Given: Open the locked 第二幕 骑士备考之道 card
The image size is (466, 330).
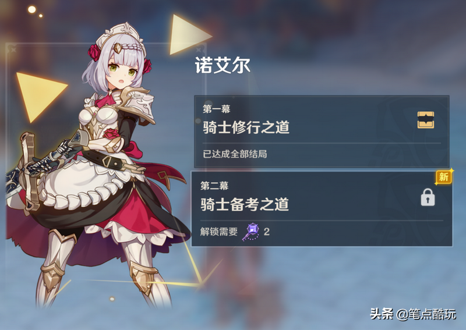Looking at the screenshot, I should click(x=322, y=209).
